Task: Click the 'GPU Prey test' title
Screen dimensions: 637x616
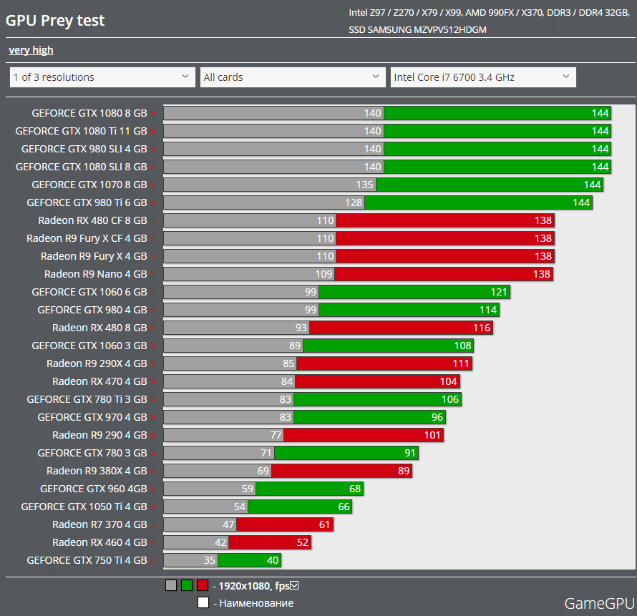Action: pos(55,20)
